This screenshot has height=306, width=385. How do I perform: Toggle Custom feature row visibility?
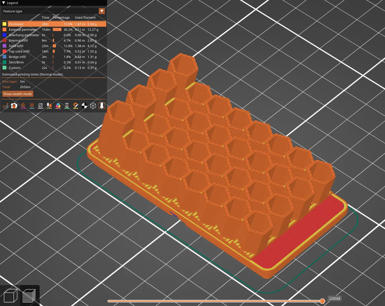coord(54,68)
